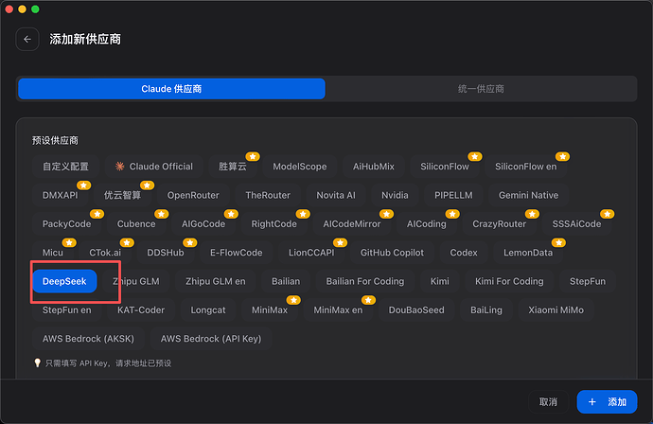Select the RightCode preset
The image size is (653, 424).
point(274,224)
